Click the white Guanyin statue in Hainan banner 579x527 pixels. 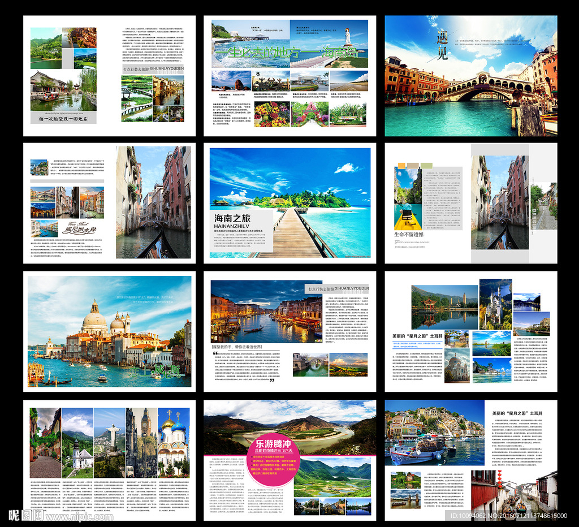[347, 36]
